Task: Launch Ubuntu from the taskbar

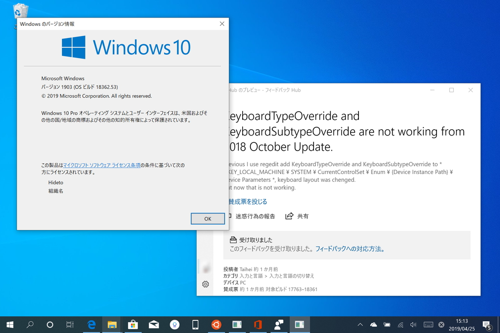Action: [215, 324]
